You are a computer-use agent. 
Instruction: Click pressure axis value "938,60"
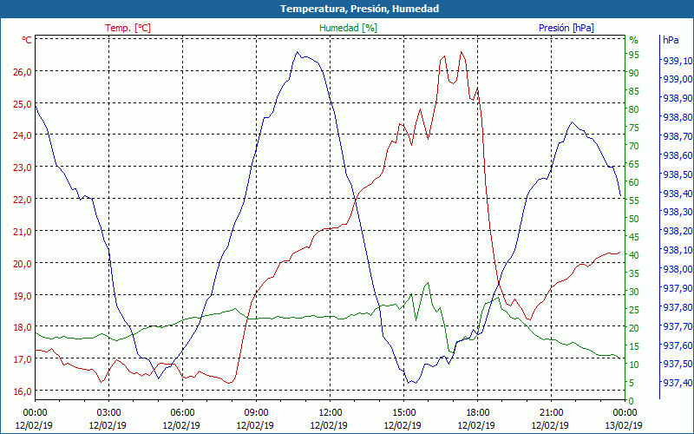click(678, 155)
